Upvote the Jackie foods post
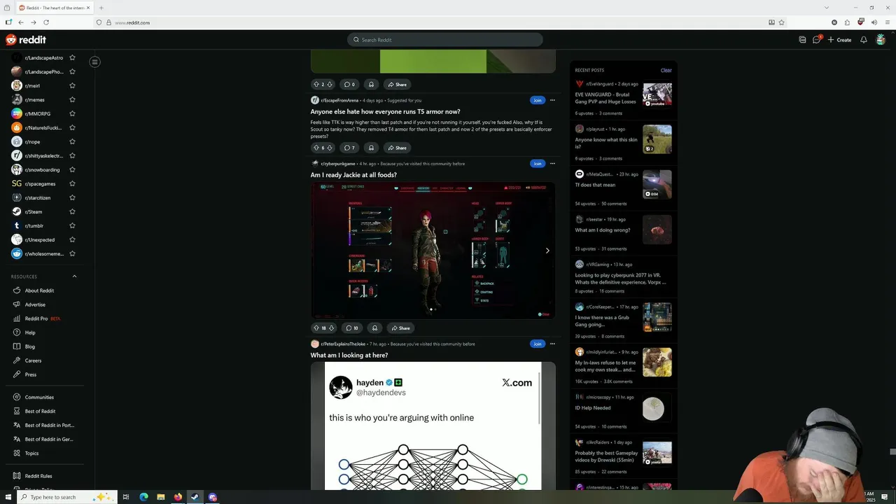Viewport: 896px width, 504px height. tap(316, 328)
